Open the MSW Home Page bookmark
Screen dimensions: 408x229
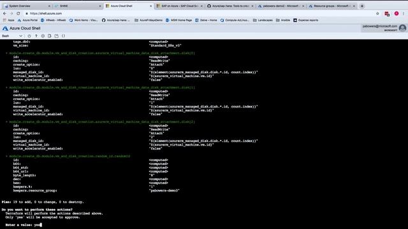tap(178, 20)
